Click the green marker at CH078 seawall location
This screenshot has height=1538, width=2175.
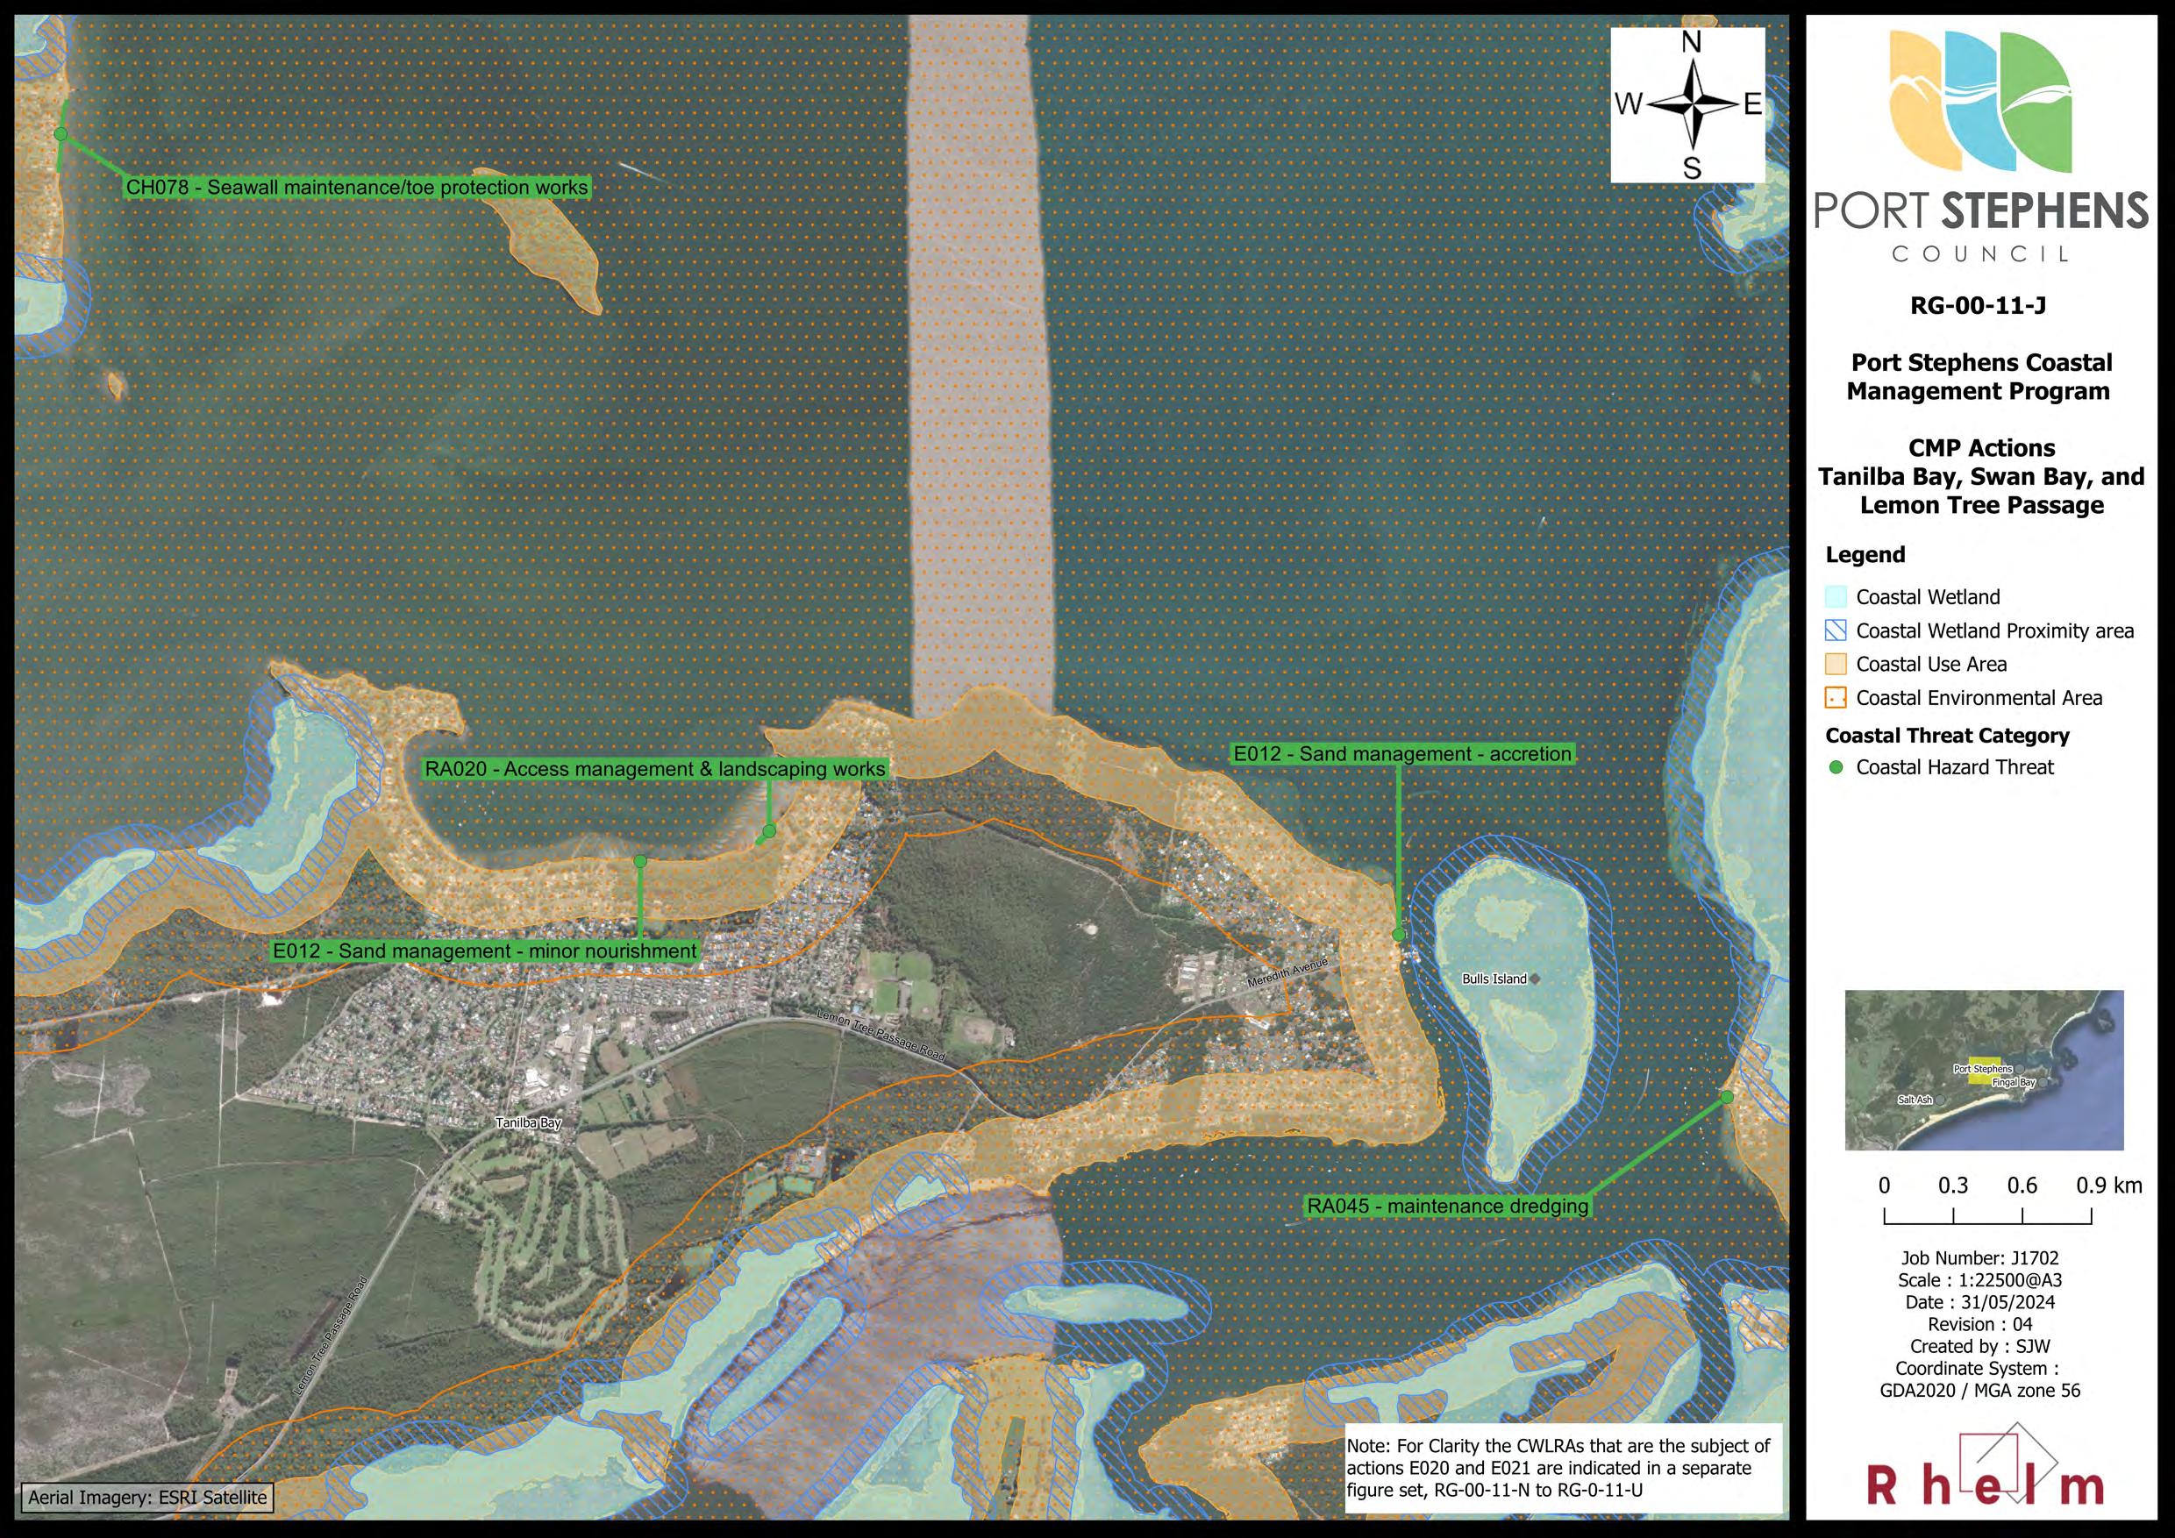click(x=61, y=134)
